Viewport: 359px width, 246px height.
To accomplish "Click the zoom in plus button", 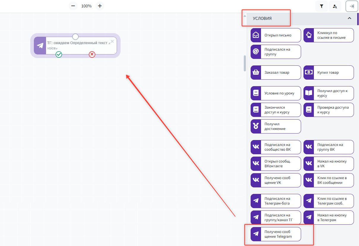I will (x=100, y=6).
